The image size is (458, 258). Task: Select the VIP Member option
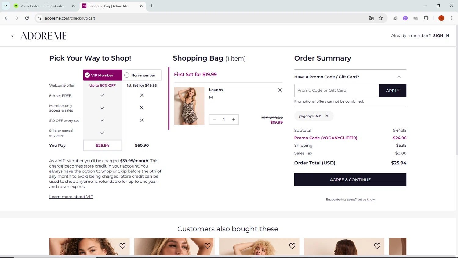103,75
